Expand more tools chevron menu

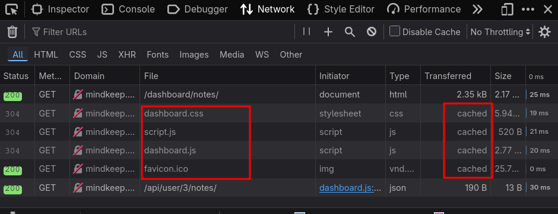[477, 10]
